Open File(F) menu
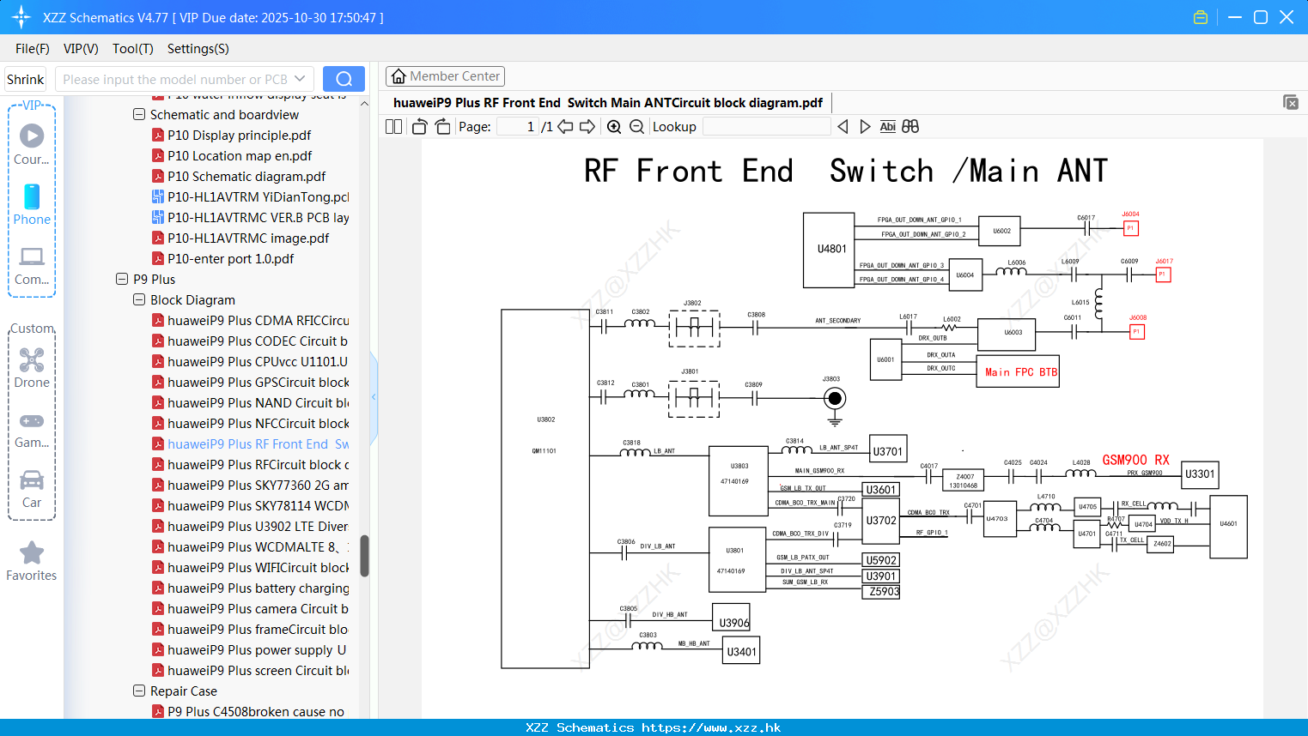This screenshot has height=736, width=1308. pos(33,49)
